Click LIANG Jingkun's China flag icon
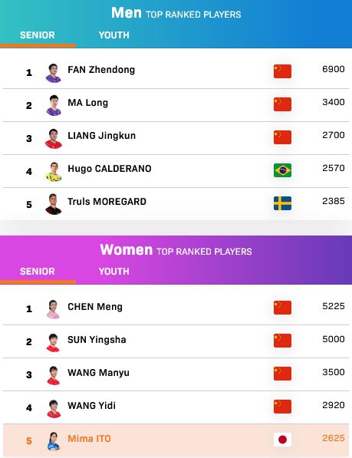The width and height of the screenshot is (352, 458). [282, 137]
